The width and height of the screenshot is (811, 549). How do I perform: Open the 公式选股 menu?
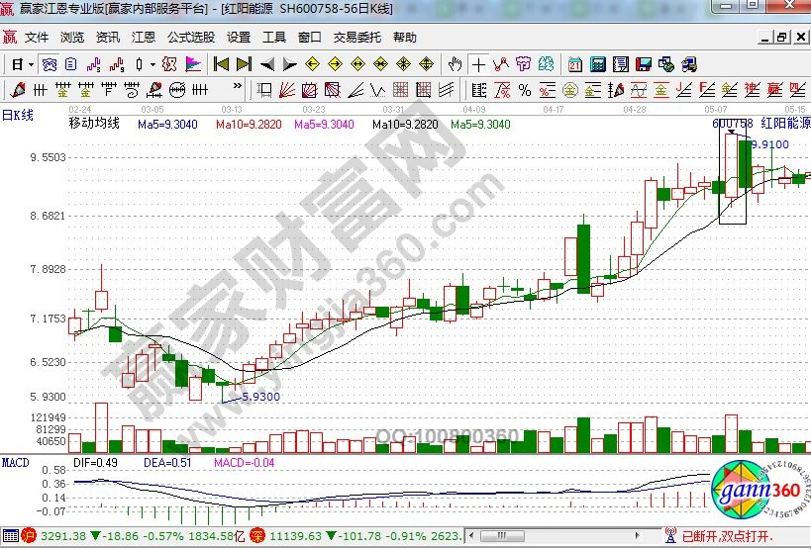pyautogui.click(x=190, y=38)
